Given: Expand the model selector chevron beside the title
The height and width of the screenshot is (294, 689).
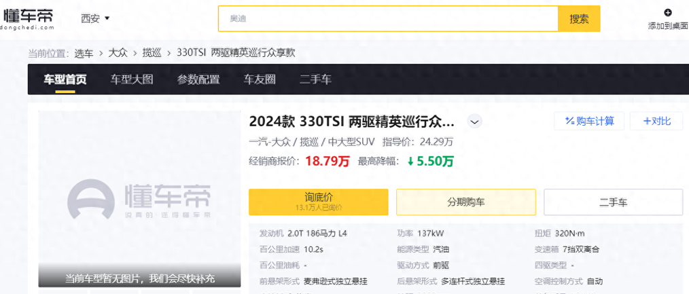Looking at the screenshot, I should [474, 122].
